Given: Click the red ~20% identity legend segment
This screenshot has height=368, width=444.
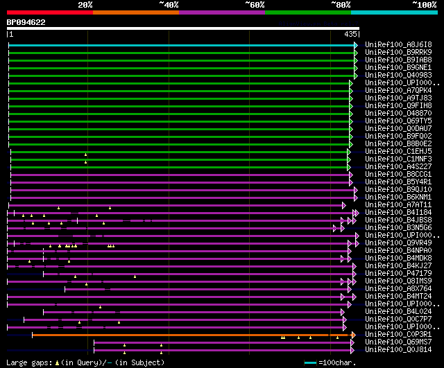Looking at the screenshot, I should click(x=50, y=12).
